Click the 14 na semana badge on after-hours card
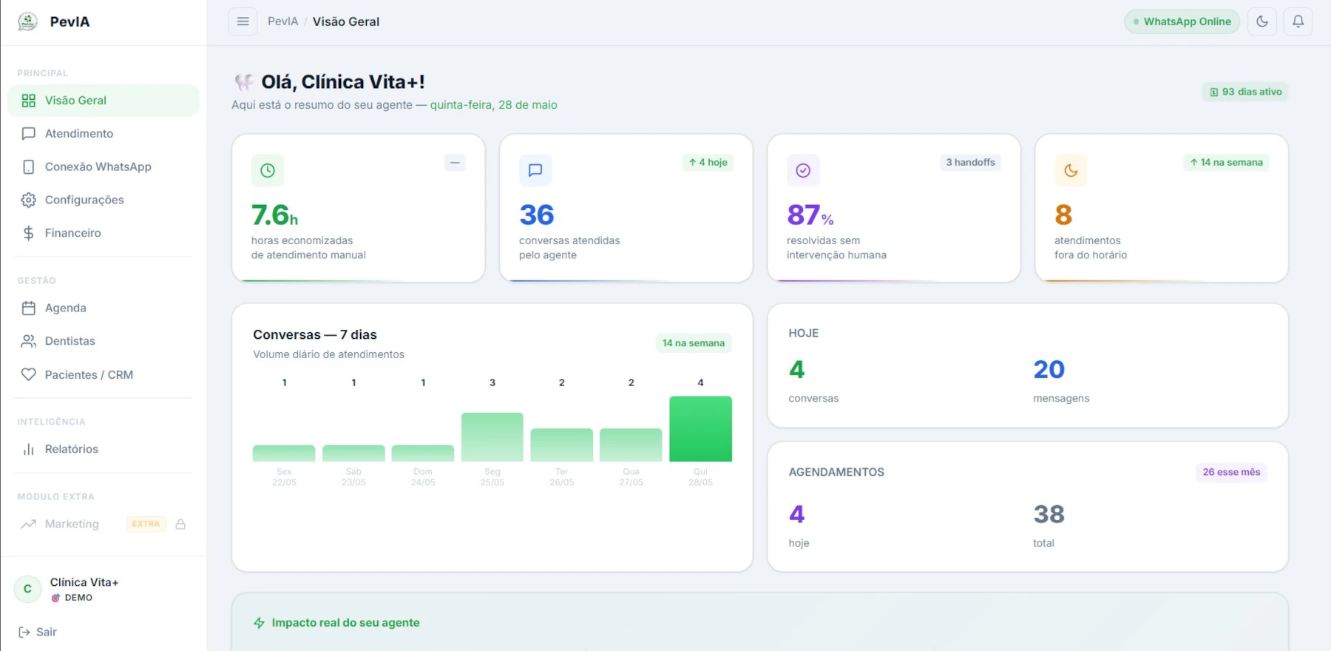1331x651 pixels. [1226, 162]
